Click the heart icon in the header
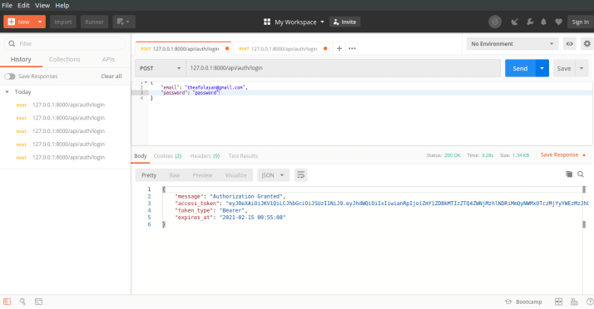The image size is (594, 309). point(558,22)
